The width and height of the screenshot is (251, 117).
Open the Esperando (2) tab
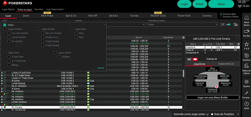(x=225, y=64)
